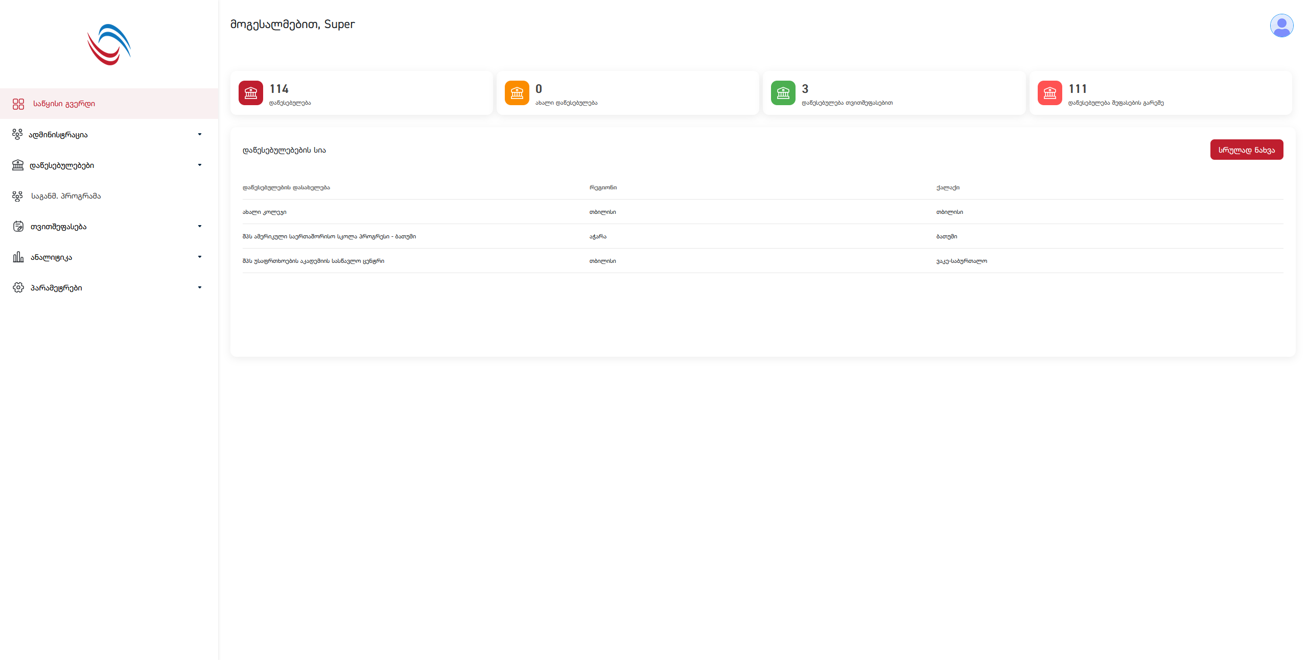Expand the პარამეტრები dropdown arrow
The width and height of the screenshot is (1308, 660).
(200, 288)
